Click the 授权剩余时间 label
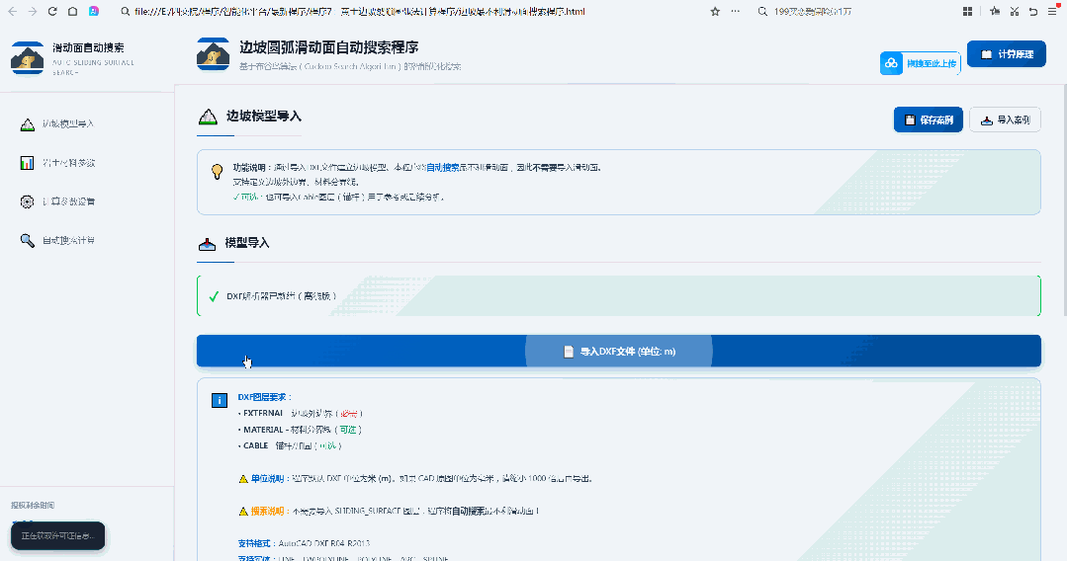Image resolution: width=1067 pixels, height=561 pixels. coord(33,506)
